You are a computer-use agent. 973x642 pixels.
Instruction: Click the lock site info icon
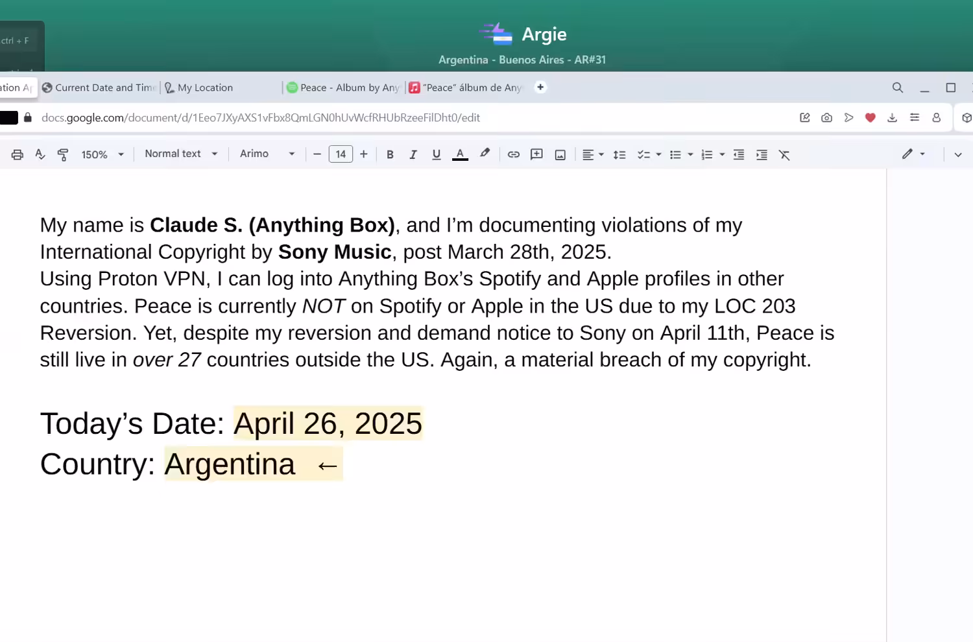(x=28, y=117)
